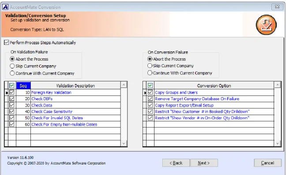Viewport: 286px width, 175px height.
Task: Uncheck Restrict Show Vendor # in On-Order Qty checkbox
Action: [x=151, y=118]
